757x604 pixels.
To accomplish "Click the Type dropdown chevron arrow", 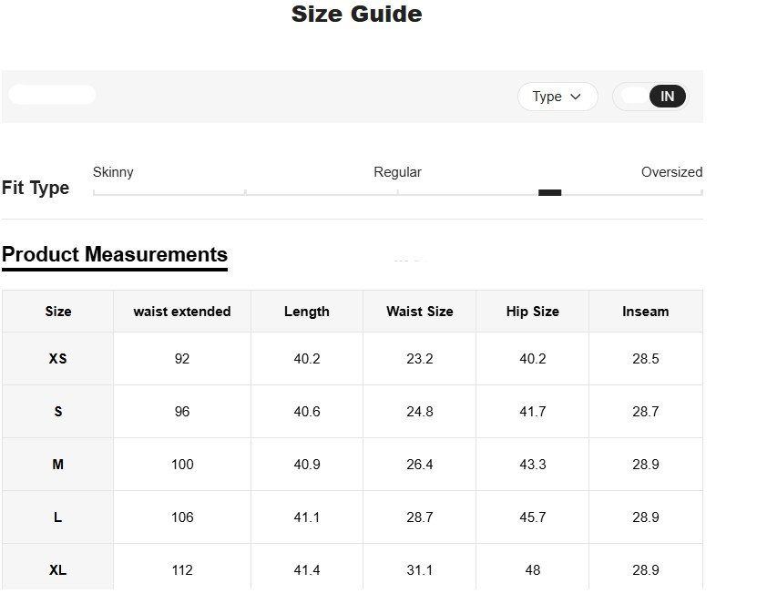I will click(576, 97).
